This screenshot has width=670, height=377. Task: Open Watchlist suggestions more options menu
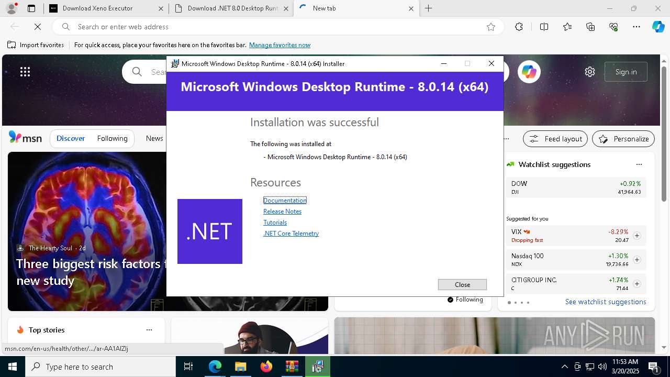(x=639, y=164)
